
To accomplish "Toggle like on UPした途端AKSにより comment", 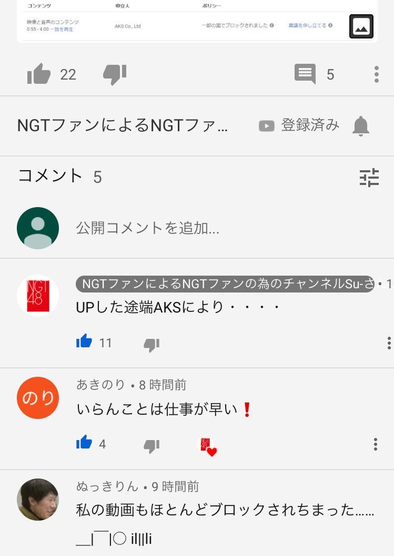I will 84,342.
